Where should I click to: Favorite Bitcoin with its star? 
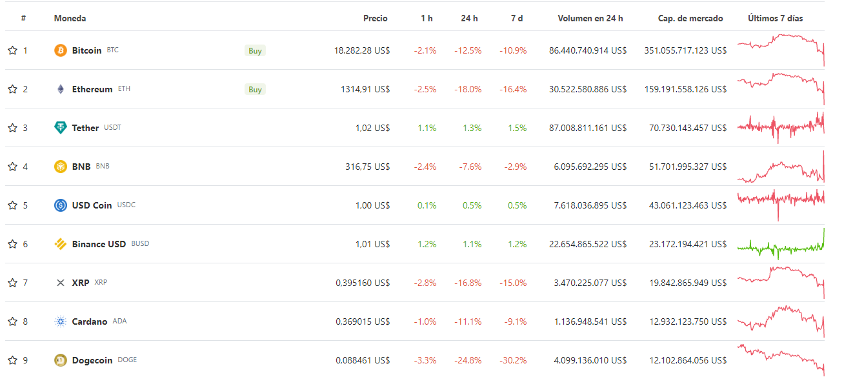(12, 50)
